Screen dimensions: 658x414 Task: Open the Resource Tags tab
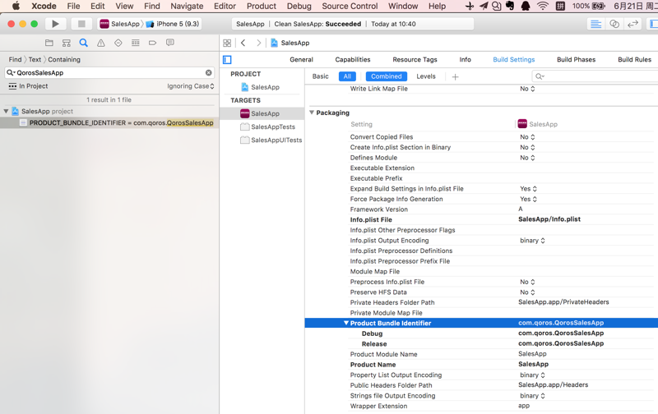415,59
